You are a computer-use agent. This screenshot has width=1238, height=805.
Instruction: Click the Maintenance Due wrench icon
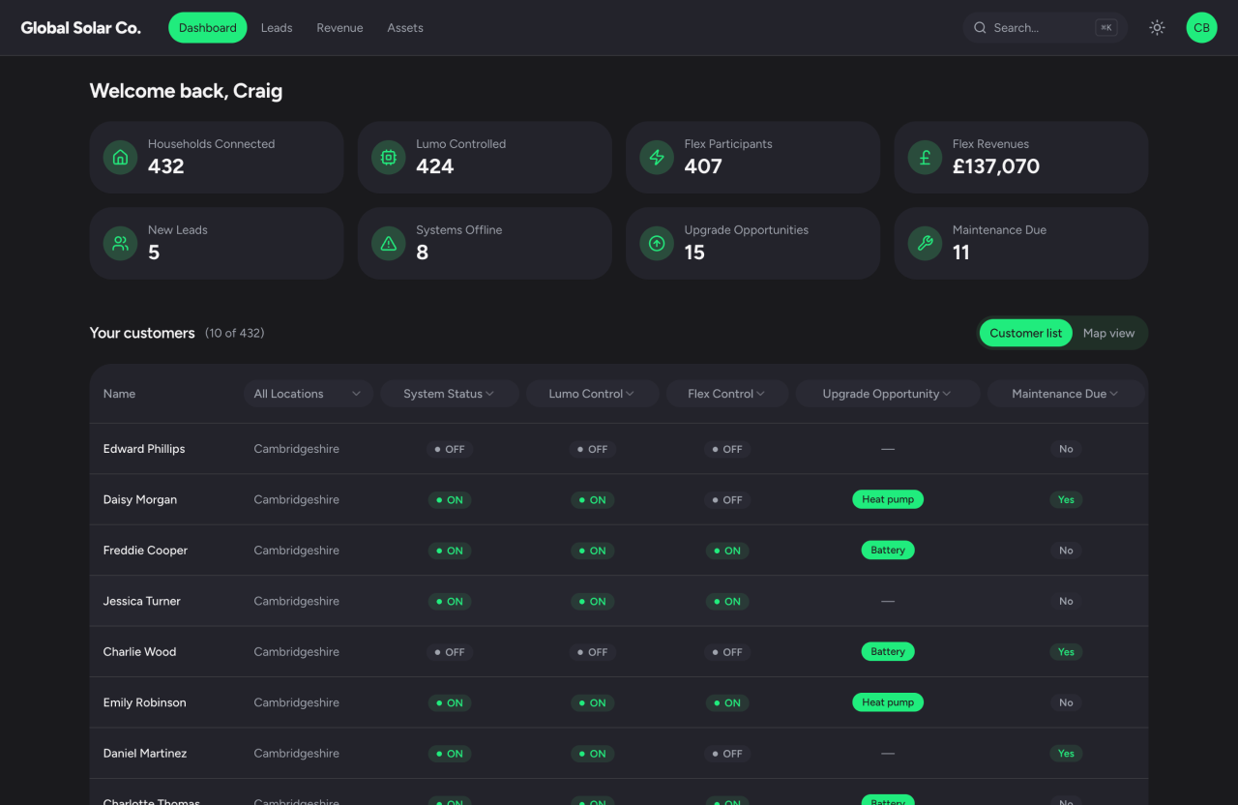(x=925, y=243)
